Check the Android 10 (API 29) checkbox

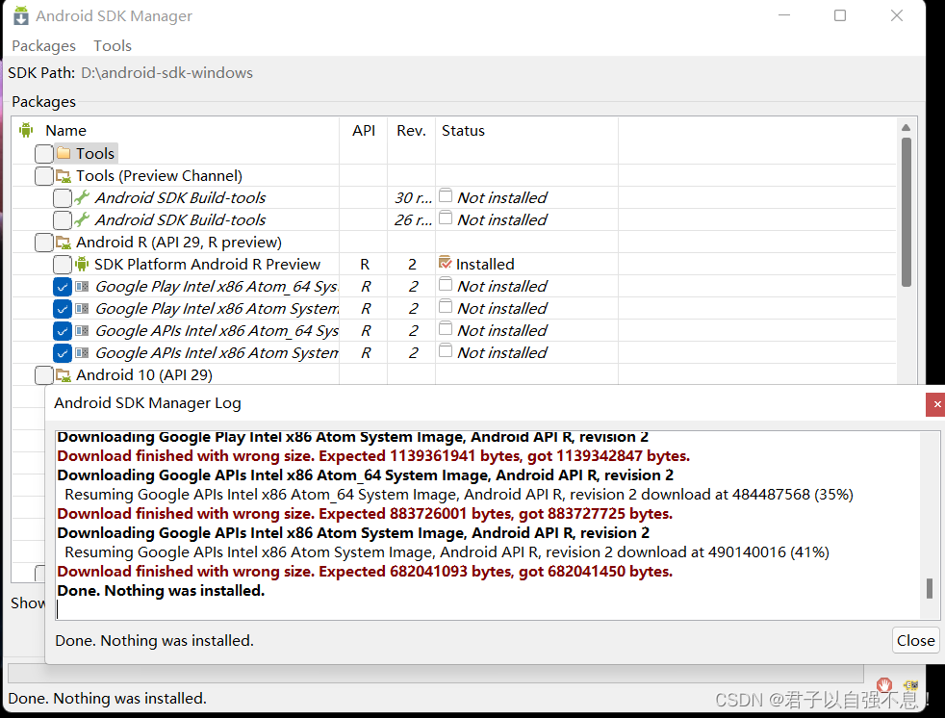tap(44, 375)
